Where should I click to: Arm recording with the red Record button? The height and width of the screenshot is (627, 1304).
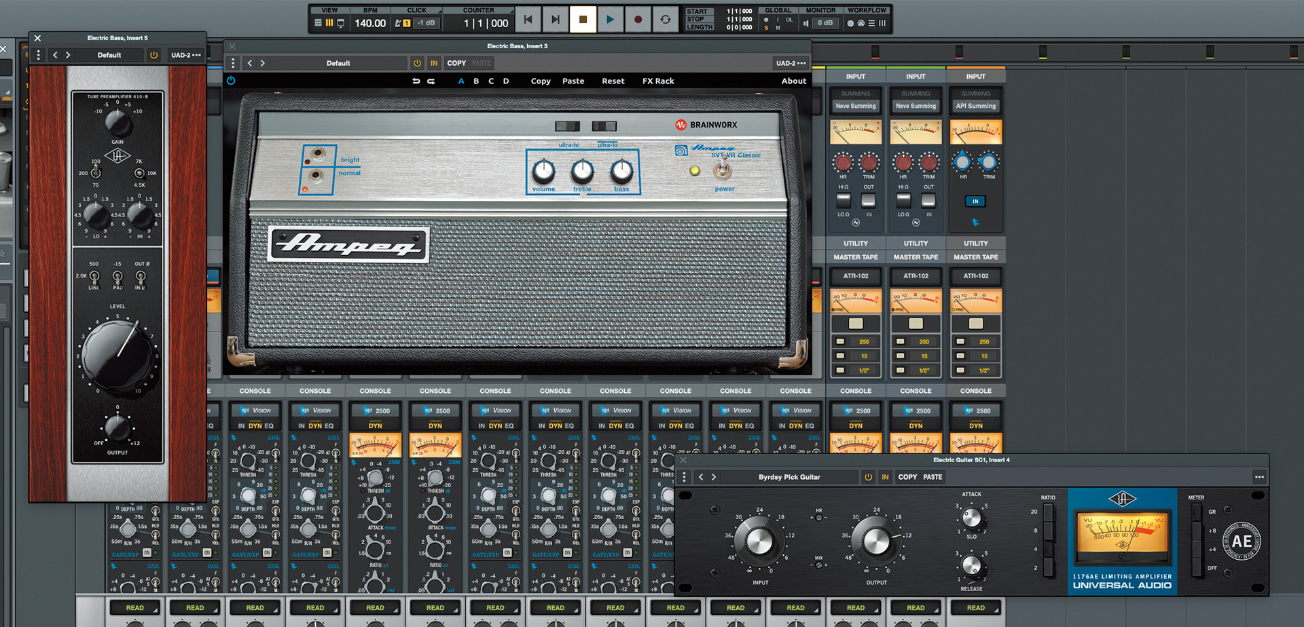coord(638,20)
